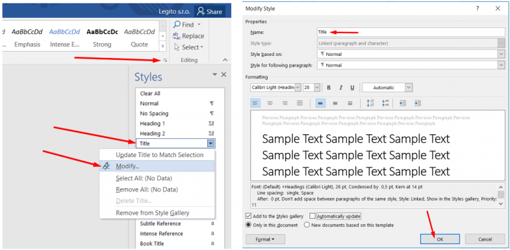Open Format button menu

pyautogui.click(x=266, y=239)
